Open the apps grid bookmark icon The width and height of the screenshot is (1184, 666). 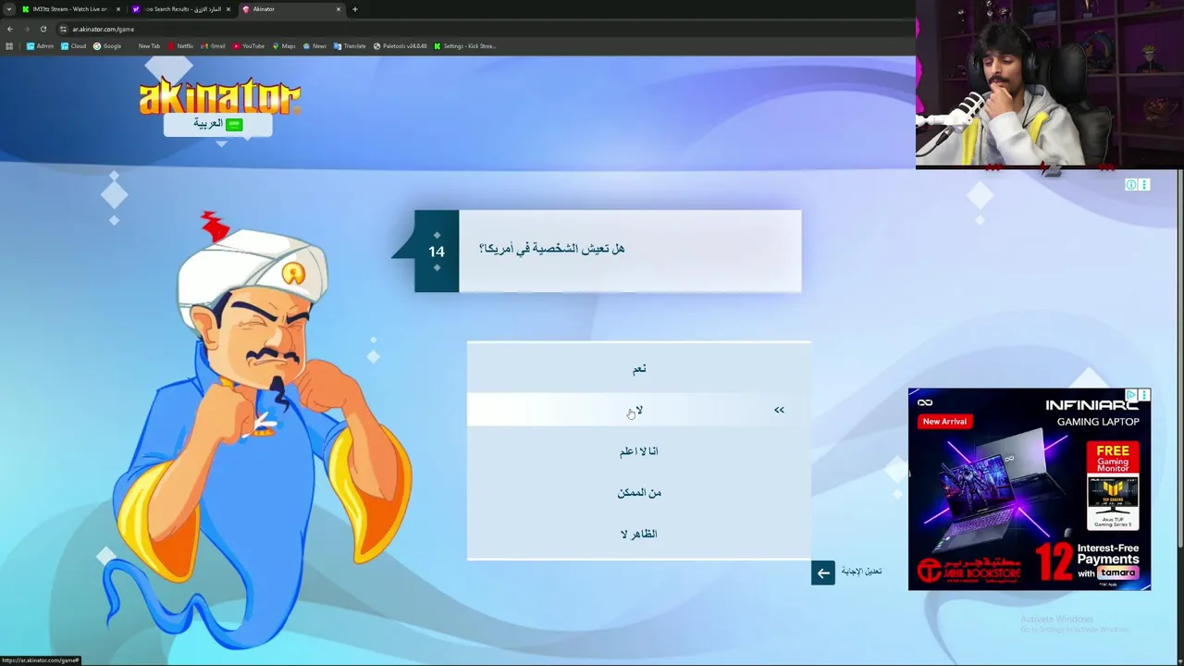[x=9, y=46]
